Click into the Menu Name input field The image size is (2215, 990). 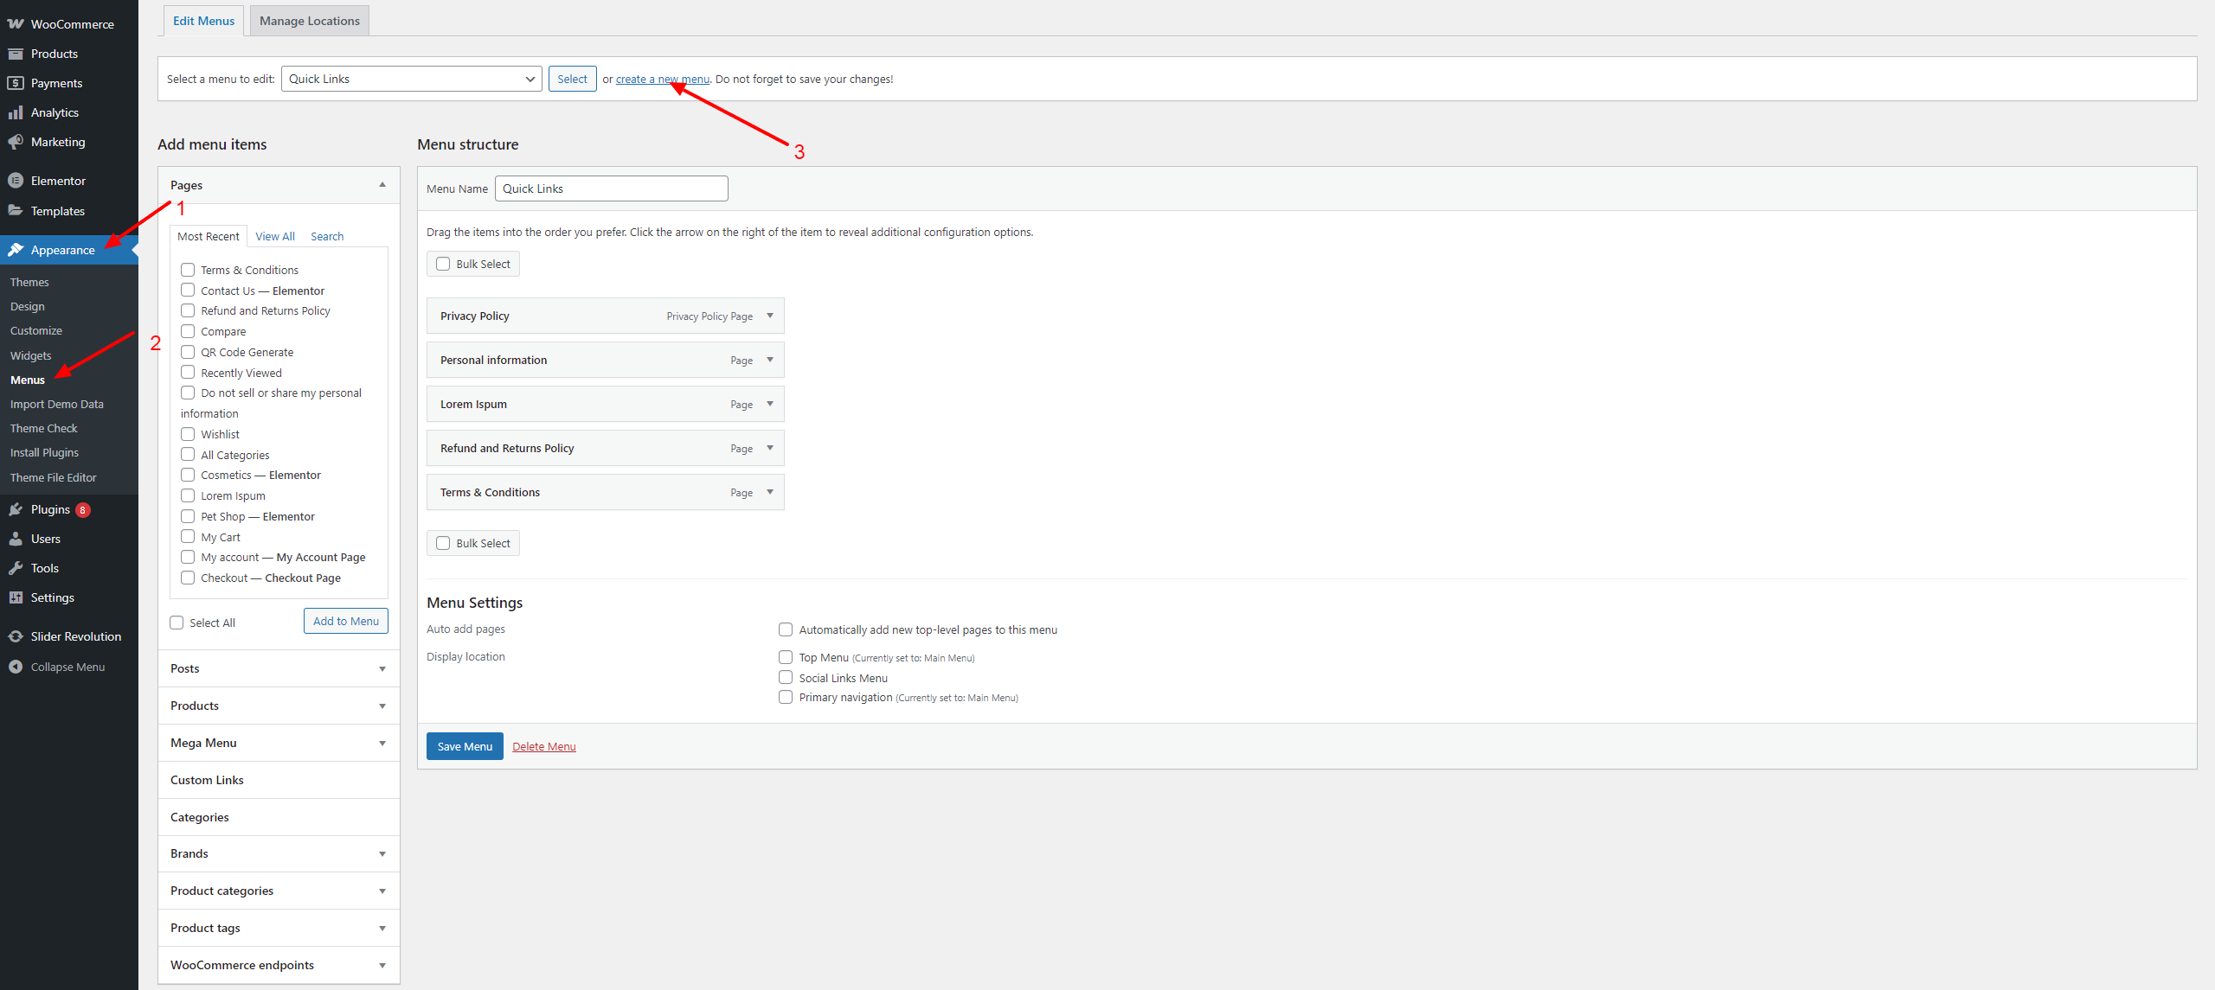(x=611, y=188)
